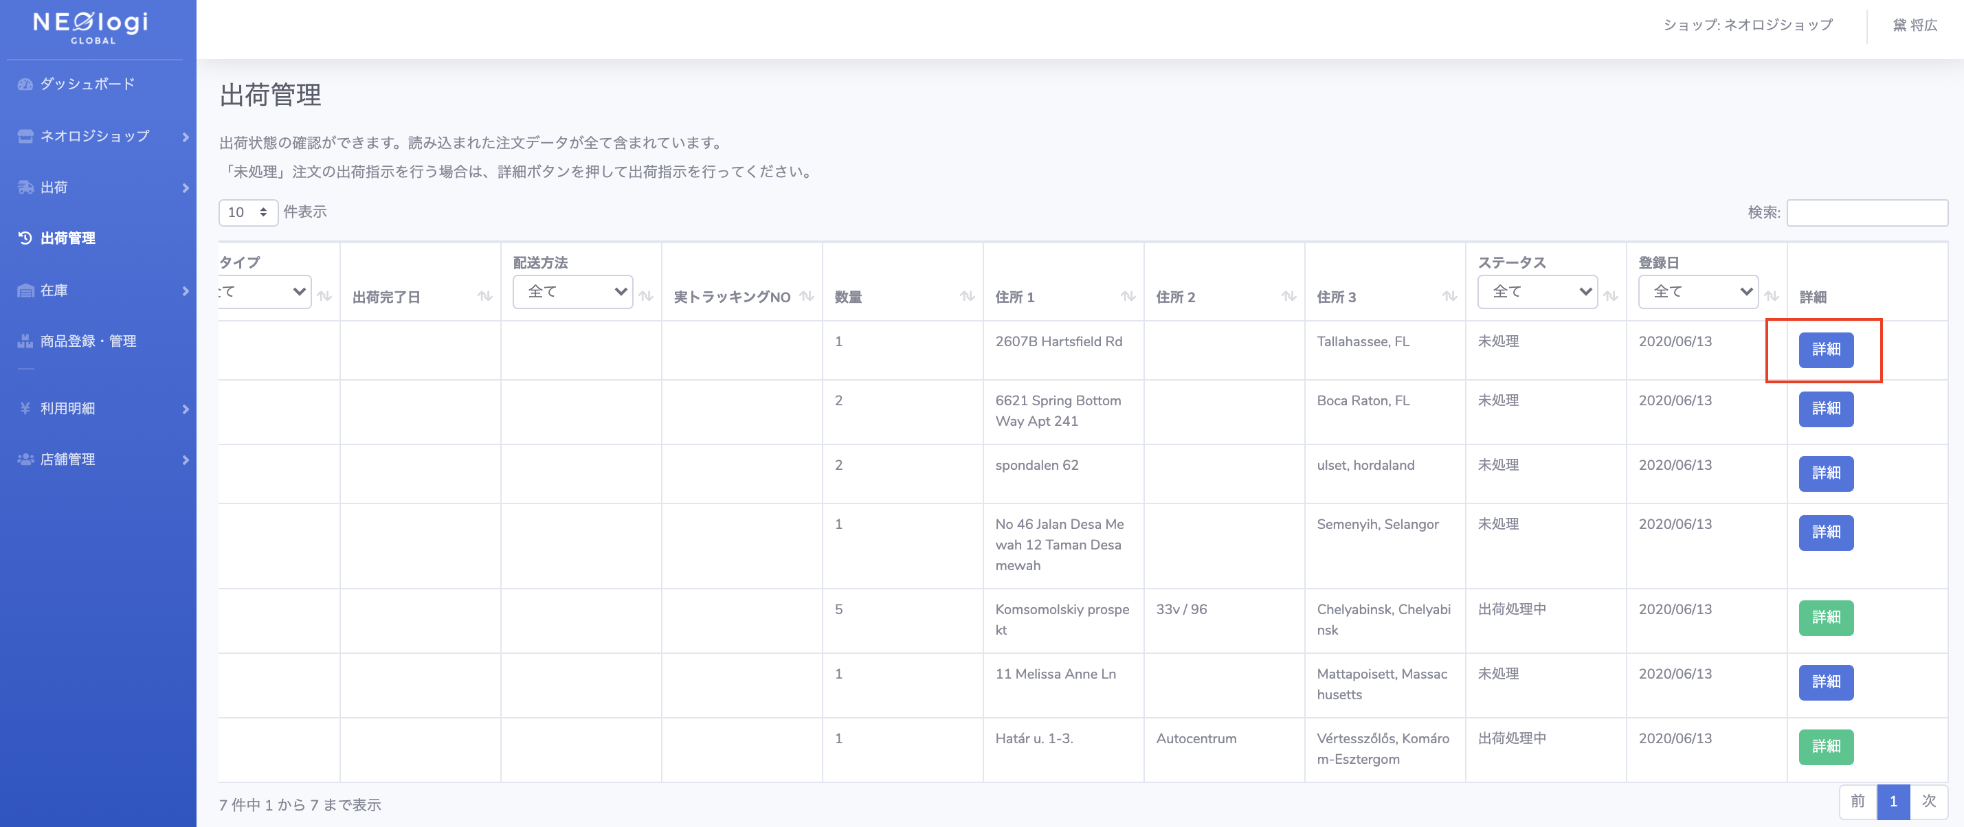The width and height of the screenshot is (1964, 827).
Task: Click the 出荷管理 page heading
Action: tap(270, 95)
